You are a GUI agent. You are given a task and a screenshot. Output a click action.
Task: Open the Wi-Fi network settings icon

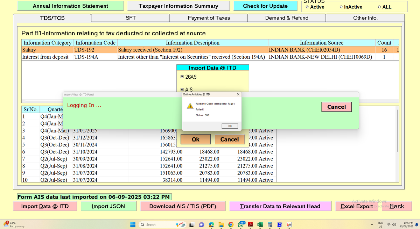389,224
